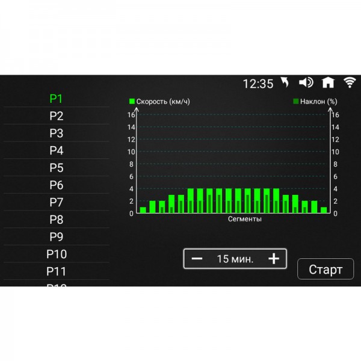
Task: Select program P6
Action: tap(57, 185)
